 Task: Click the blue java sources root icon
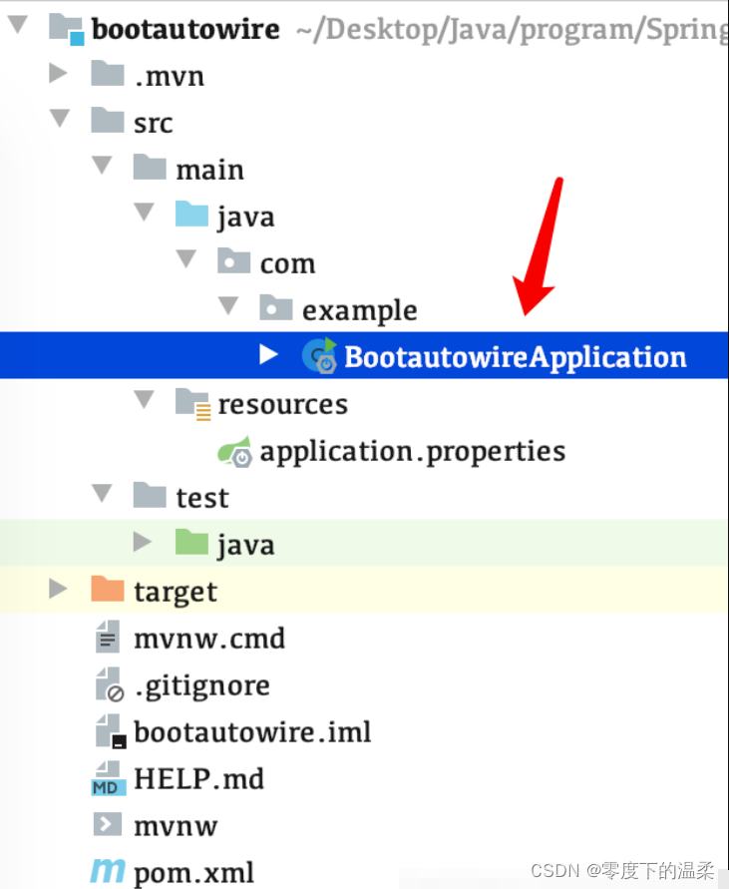click(x=191, y=215)
